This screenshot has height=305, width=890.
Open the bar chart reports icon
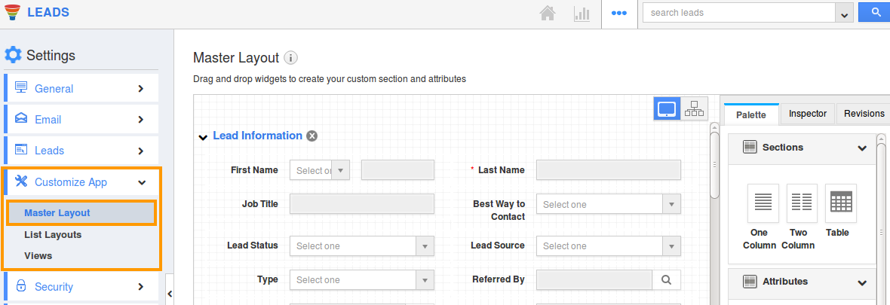coord(582,14)
